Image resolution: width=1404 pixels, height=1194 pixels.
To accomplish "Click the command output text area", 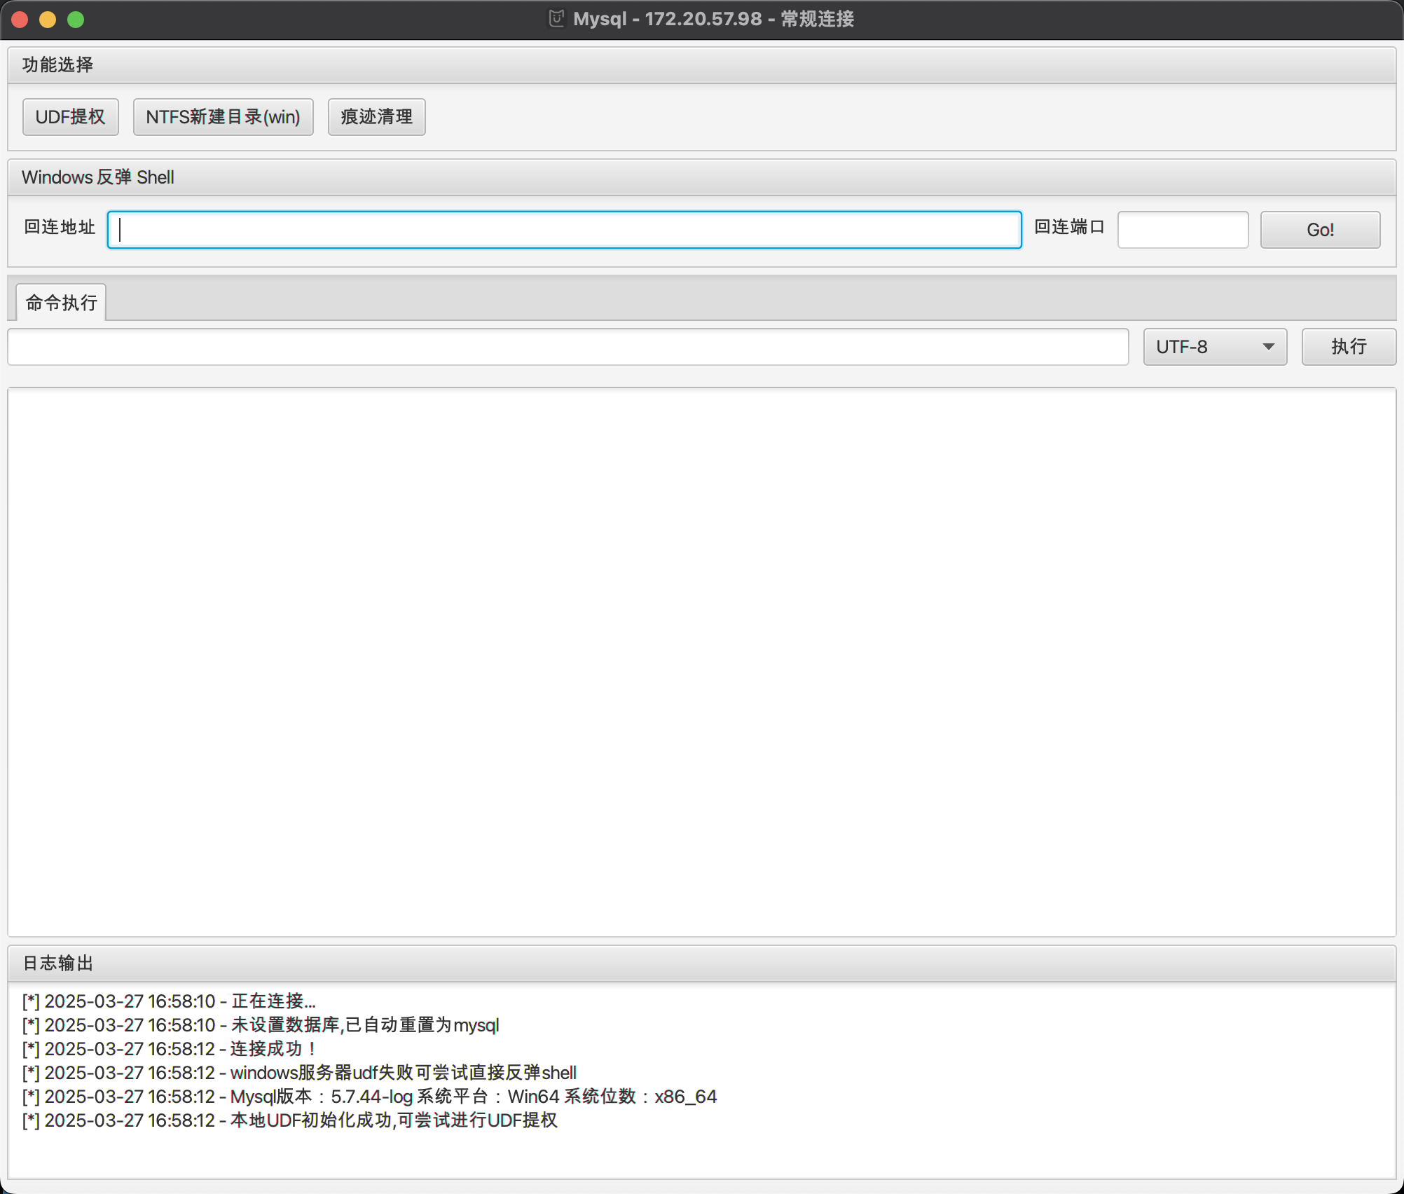I will pyautogui.click(x=702, y=661).
